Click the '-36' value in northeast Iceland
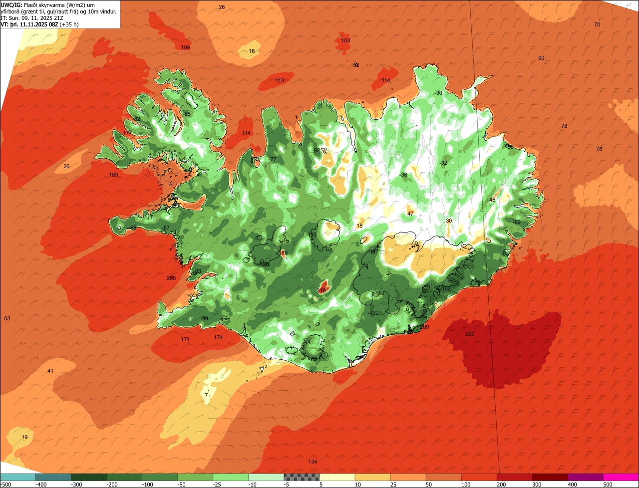 [403, 175]
